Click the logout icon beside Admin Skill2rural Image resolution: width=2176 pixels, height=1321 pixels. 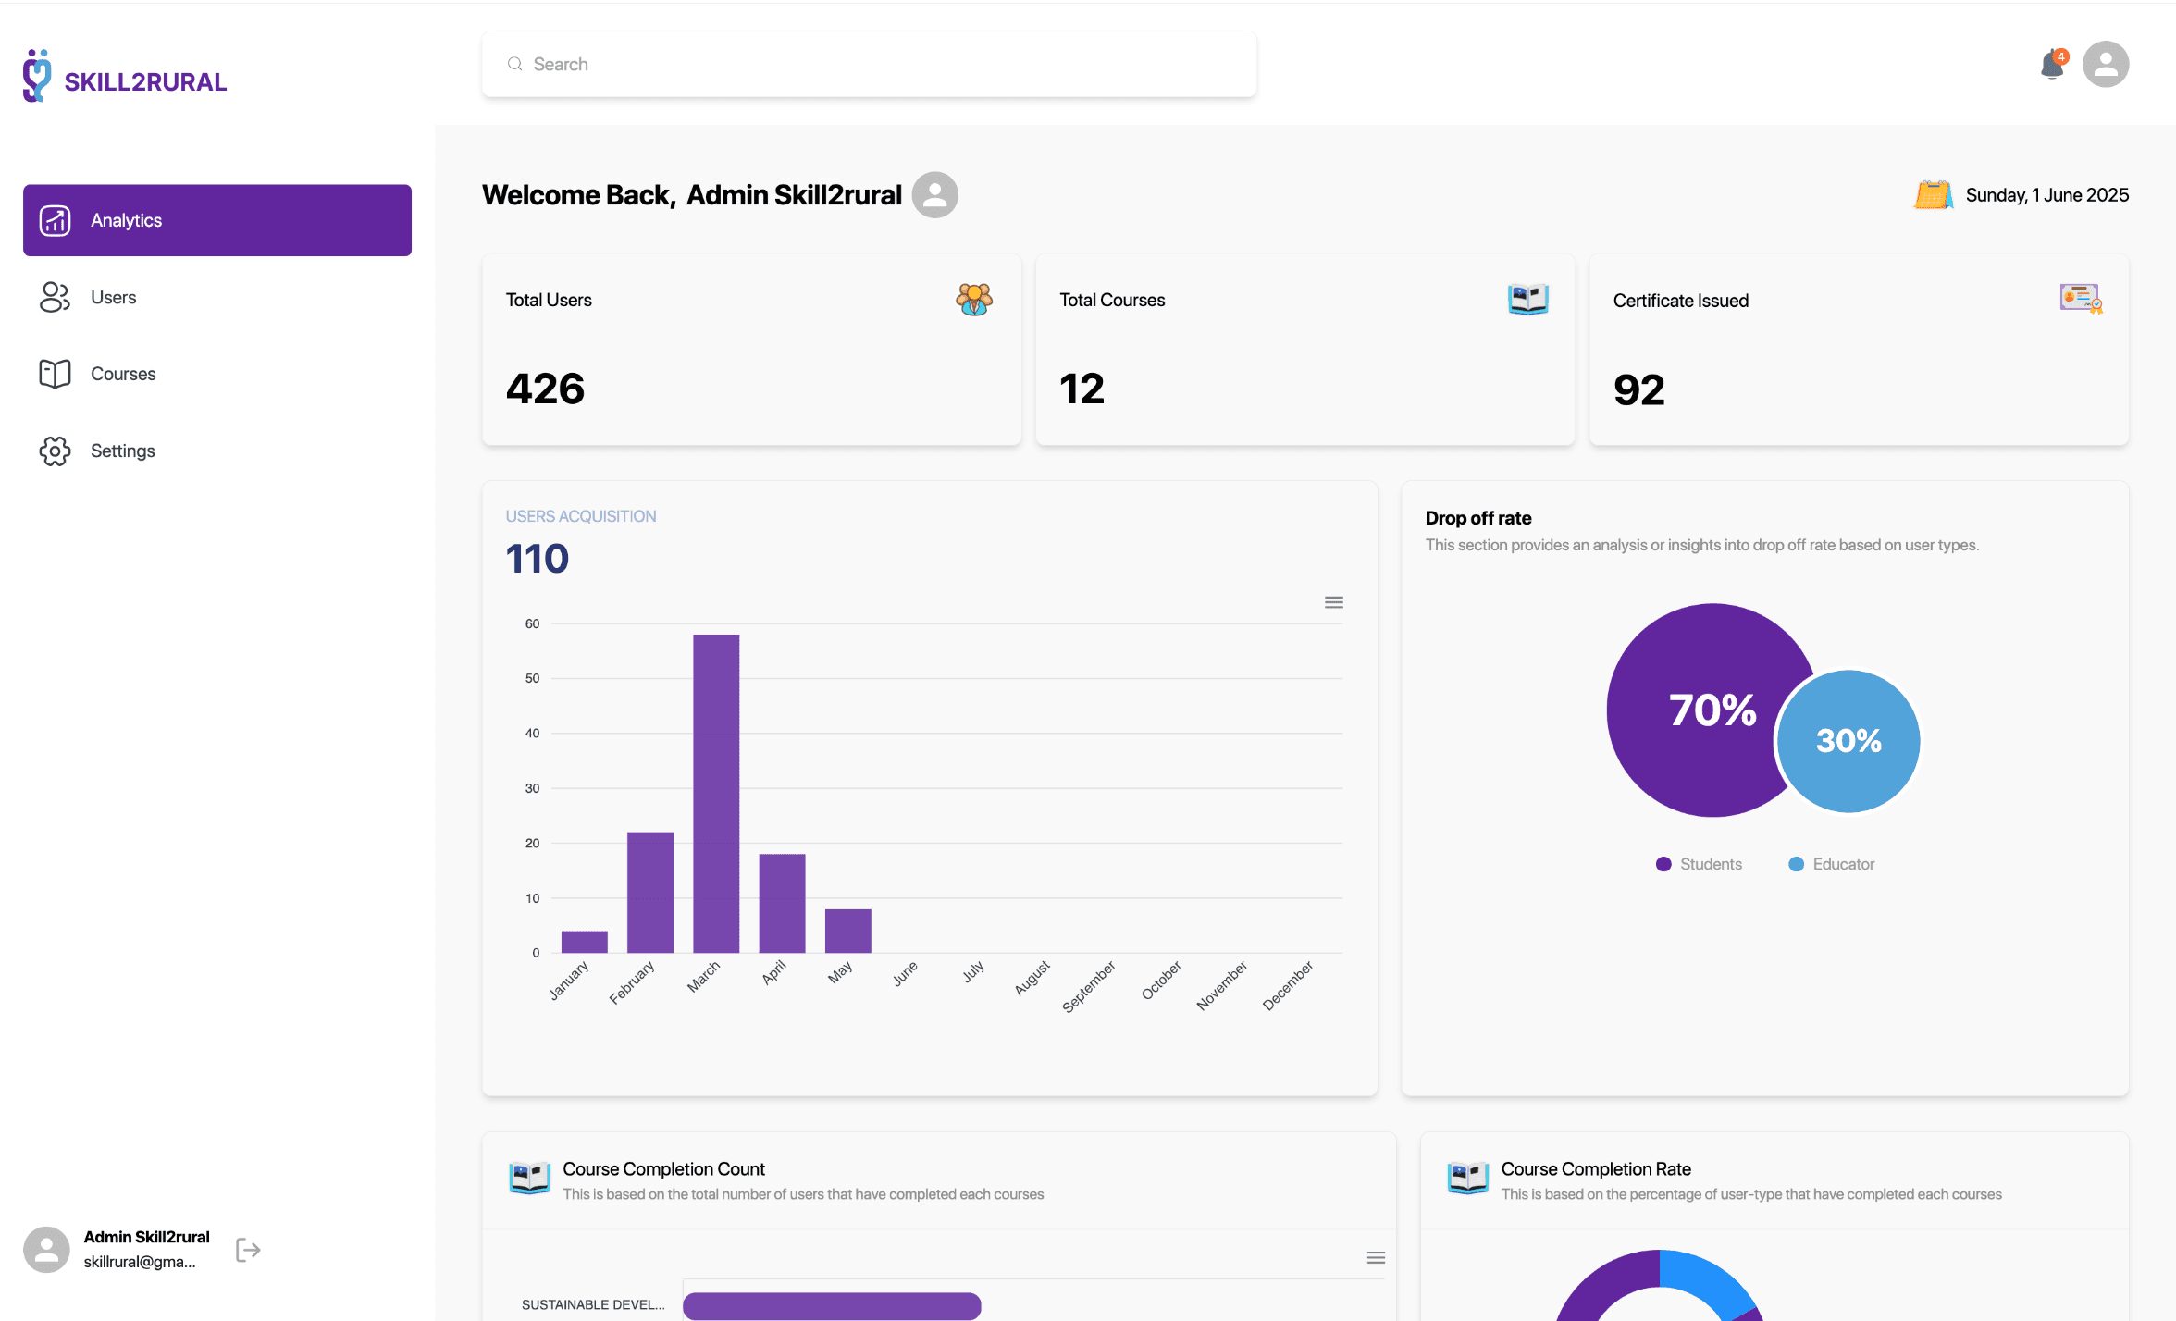248,1250
